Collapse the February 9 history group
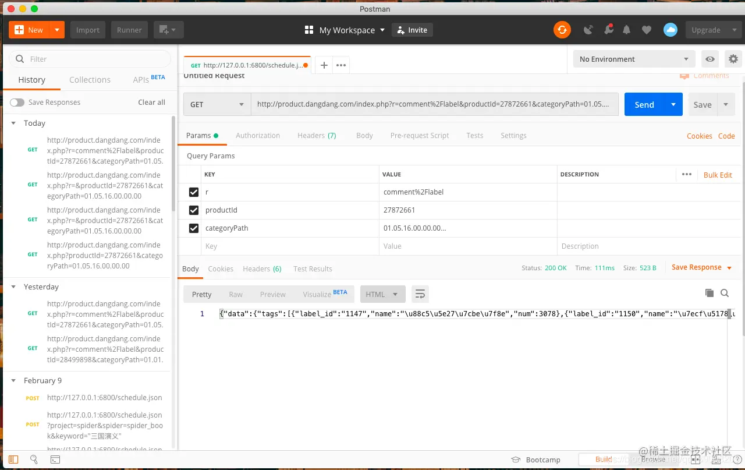Viewport: 745px width, 470px height. point(14,380)
